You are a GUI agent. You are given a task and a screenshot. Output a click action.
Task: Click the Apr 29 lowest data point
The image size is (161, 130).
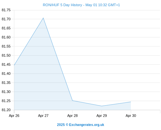(101, 106)
